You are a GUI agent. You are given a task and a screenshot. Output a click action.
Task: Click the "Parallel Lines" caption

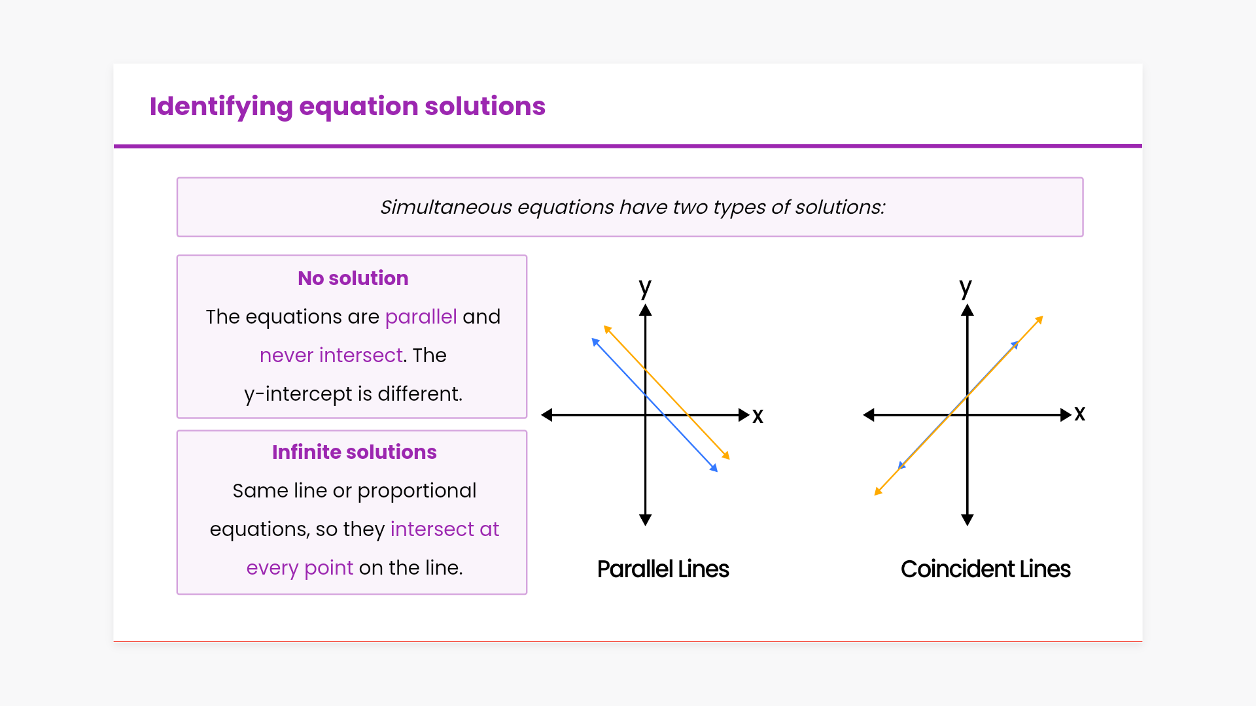(663, 569)
